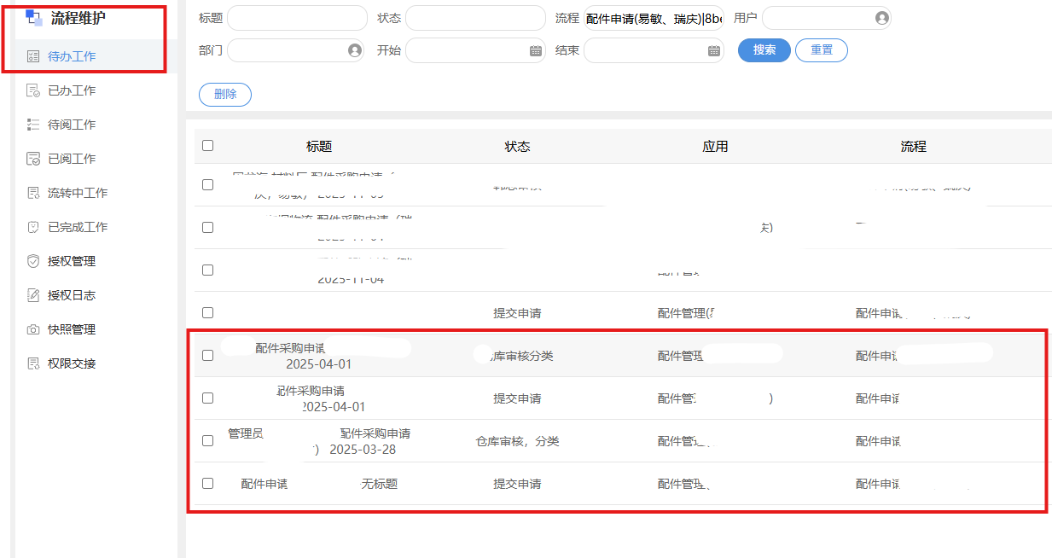Check the 2025-04-01 row with 提交申请

[x=207, y=398]
